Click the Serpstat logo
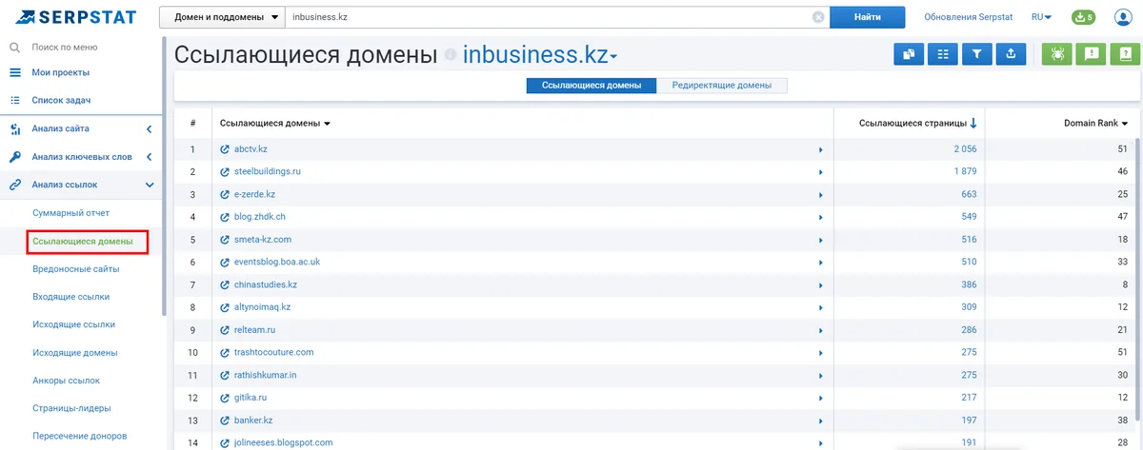1143x450 pixels. coord(75,17)
